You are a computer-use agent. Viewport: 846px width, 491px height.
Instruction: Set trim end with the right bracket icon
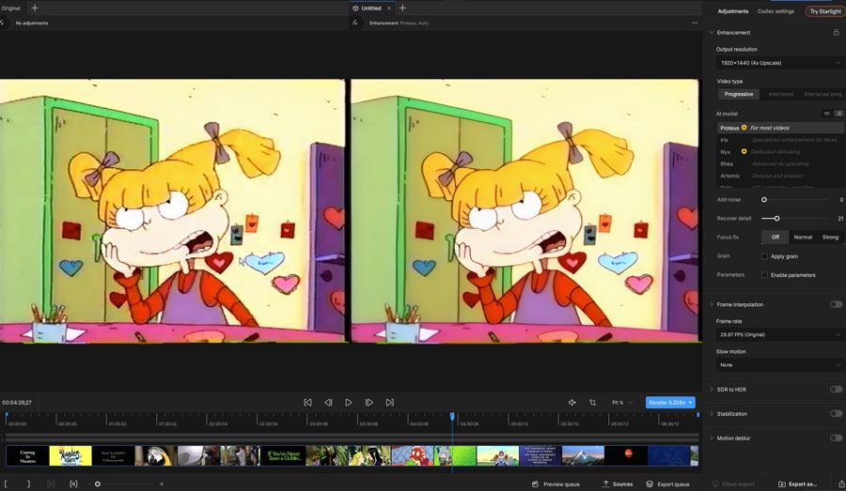[x=28, y=484]
